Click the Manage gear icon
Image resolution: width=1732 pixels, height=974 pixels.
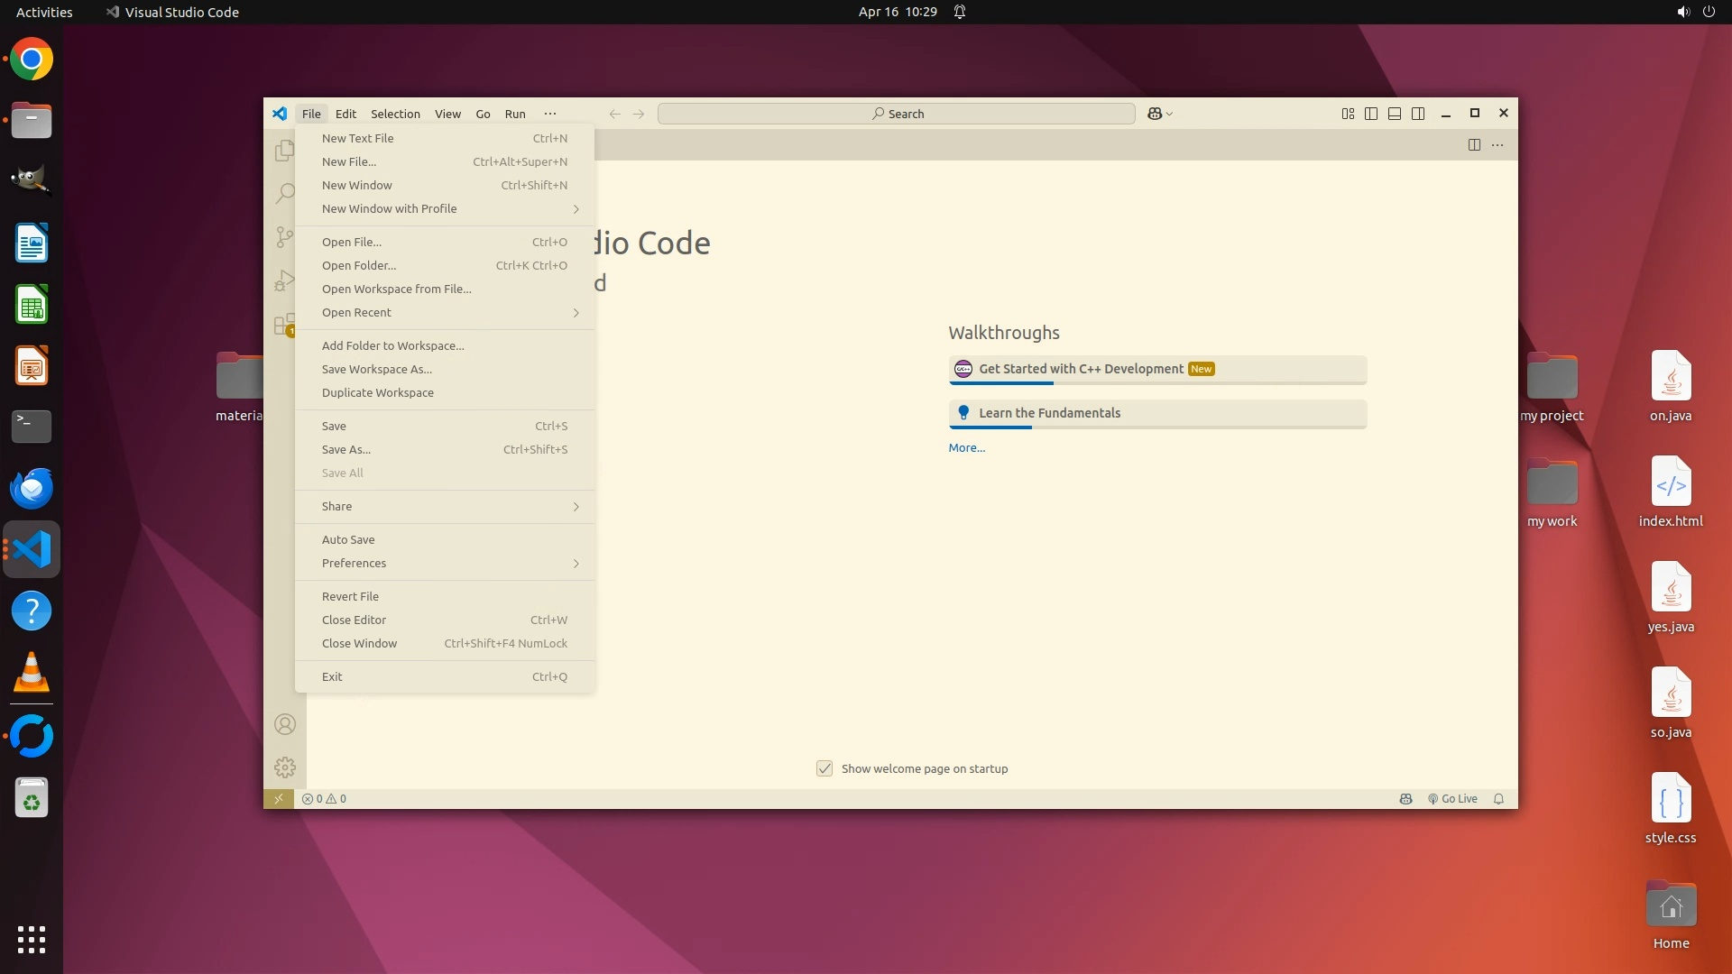point(284,767)
